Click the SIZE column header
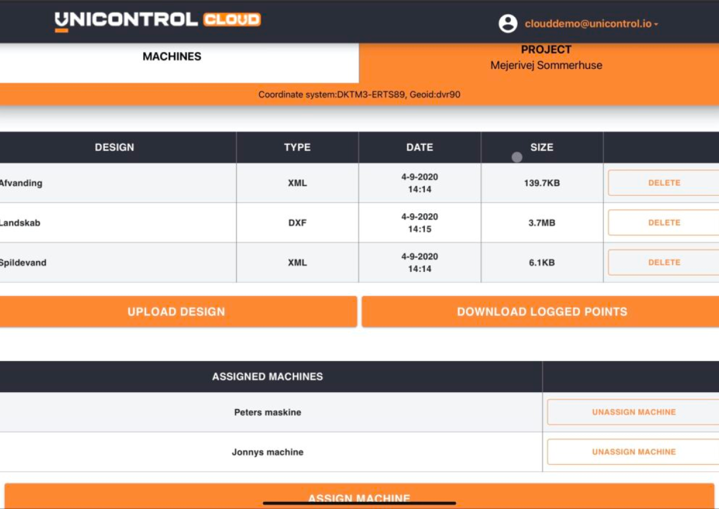719x509 pixels. (542, 147)
